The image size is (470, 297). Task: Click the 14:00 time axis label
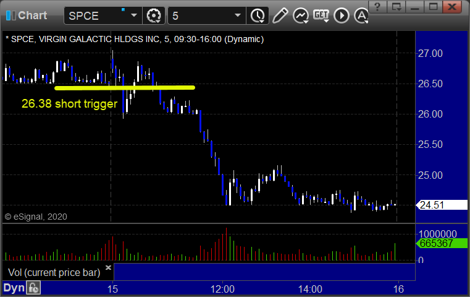[x=310, y=289]
